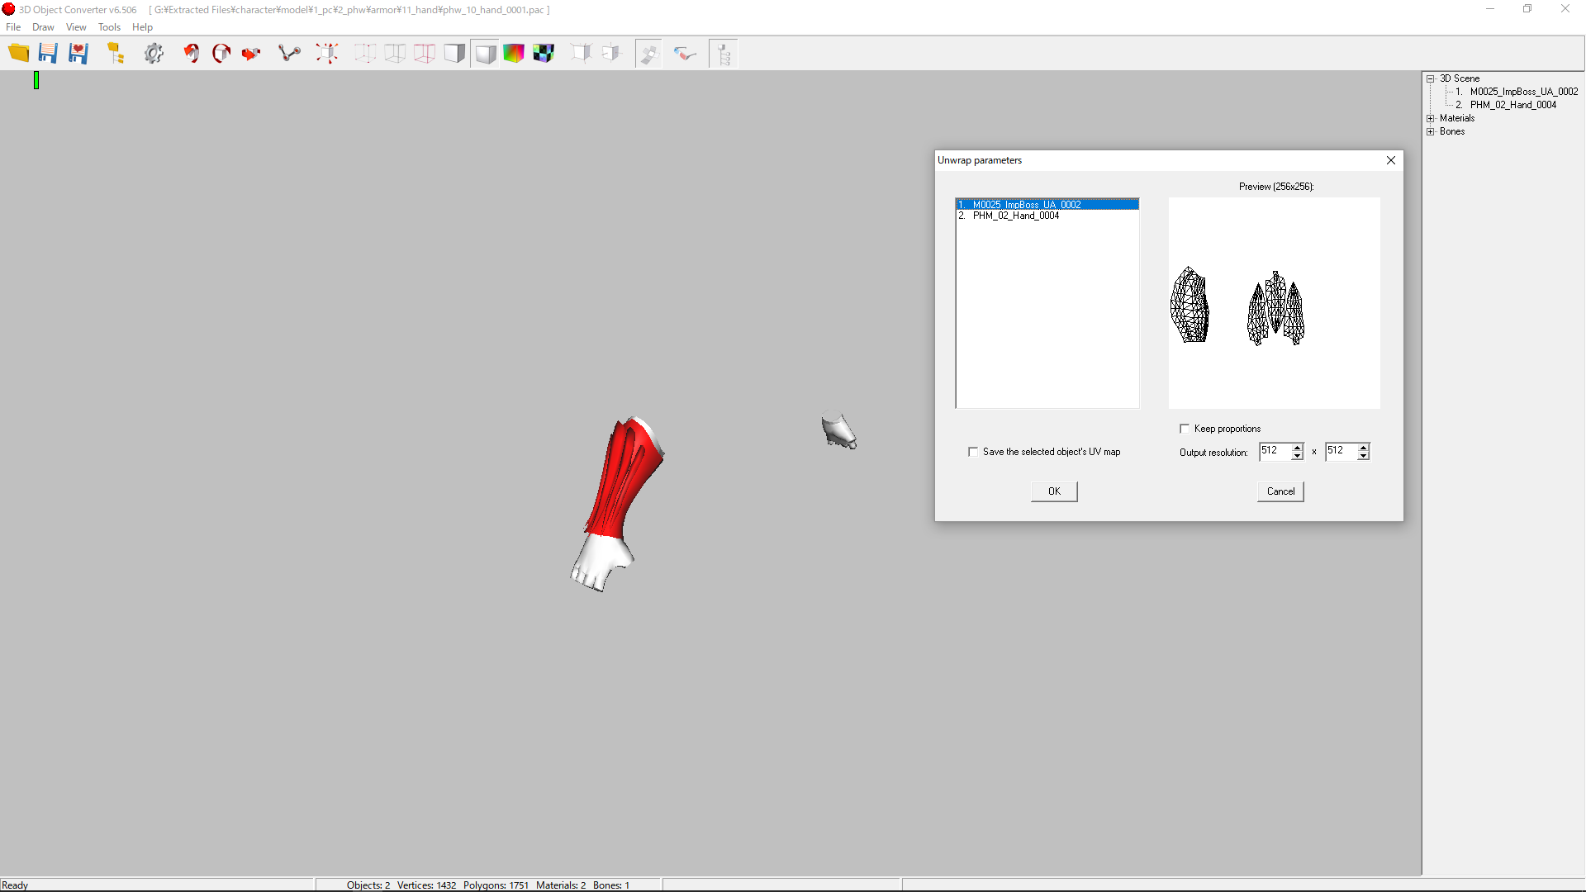
Task: Check Save the selected object's UV map
Action: 973,452
